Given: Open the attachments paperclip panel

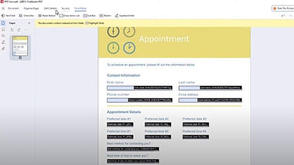Looking at the screenshot, I should (x=3, y=48).
